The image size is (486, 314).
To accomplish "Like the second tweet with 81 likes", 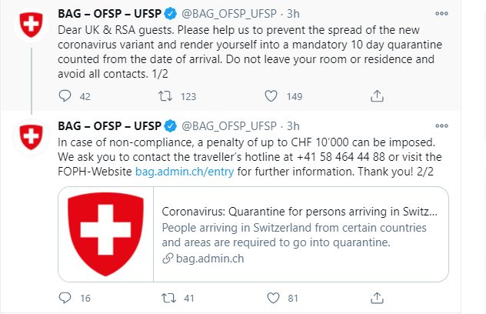I will pyautogui.click(x=273, y=298).
